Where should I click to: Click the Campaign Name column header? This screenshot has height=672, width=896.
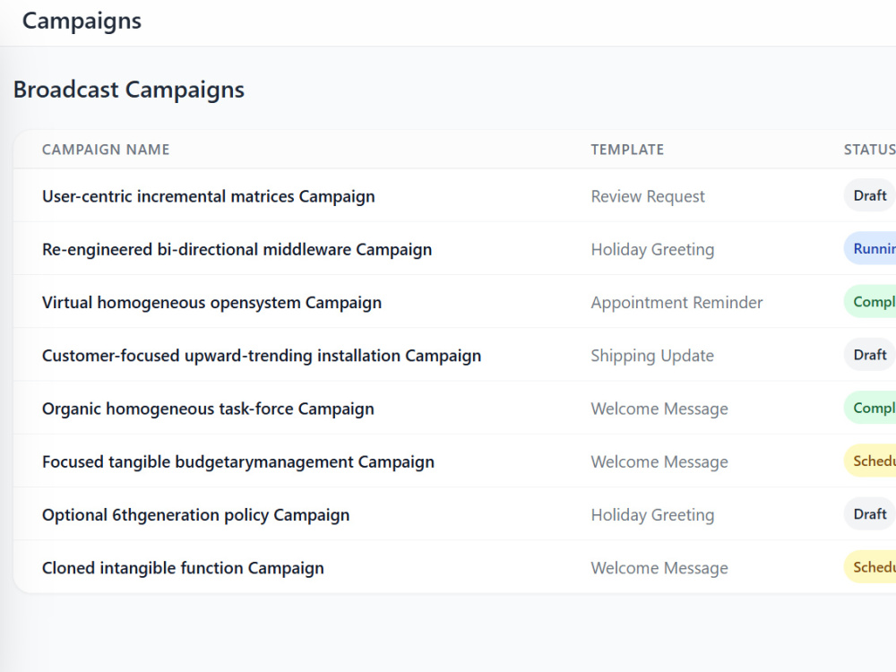point(106,150)
